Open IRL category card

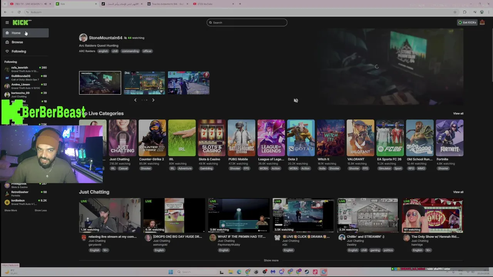pyautogui.click(x=182, y=138)
